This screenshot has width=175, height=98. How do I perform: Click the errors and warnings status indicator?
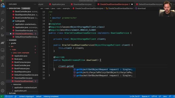tap(9, 96)
